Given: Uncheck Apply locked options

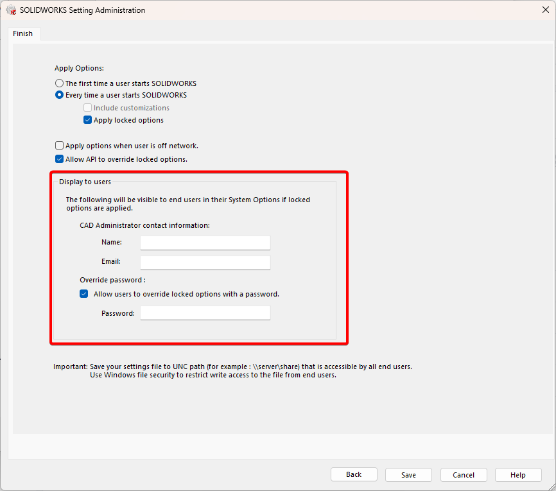Looking at the screenshot, I should [87, 120].
